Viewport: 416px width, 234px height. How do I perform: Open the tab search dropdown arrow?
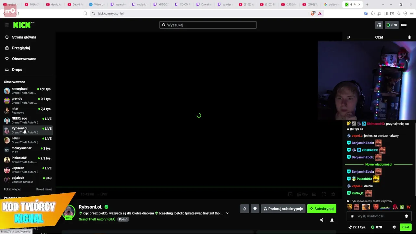(383, 5)
